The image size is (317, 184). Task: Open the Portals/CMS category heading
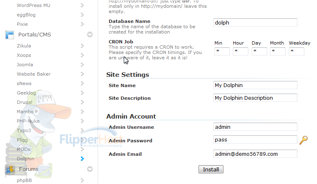[x=35, y=35]
